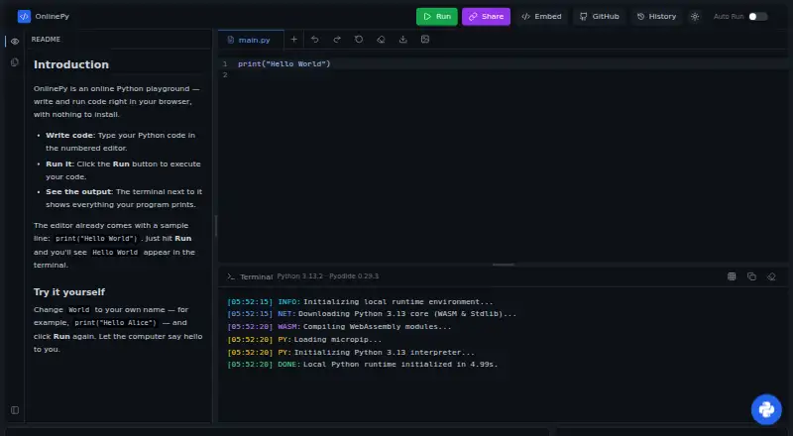Download the code file
The image size is (793, 436).
point(403,39)
